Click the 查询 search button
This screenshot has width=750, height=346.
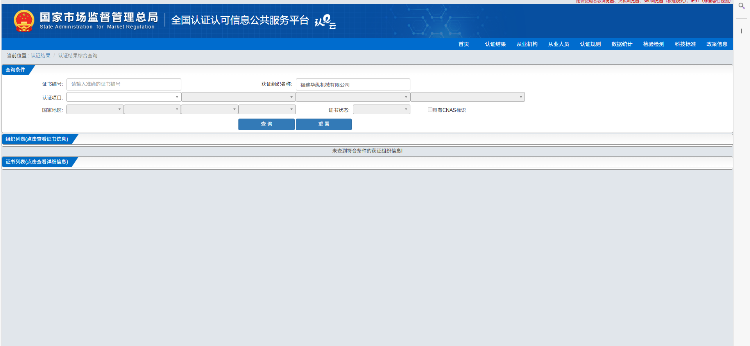click(x=267, y=124)
